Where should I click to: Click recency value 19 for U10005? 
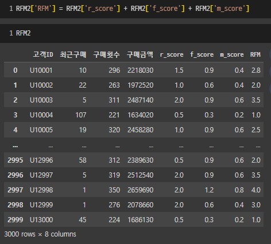[x=83, y=130]
